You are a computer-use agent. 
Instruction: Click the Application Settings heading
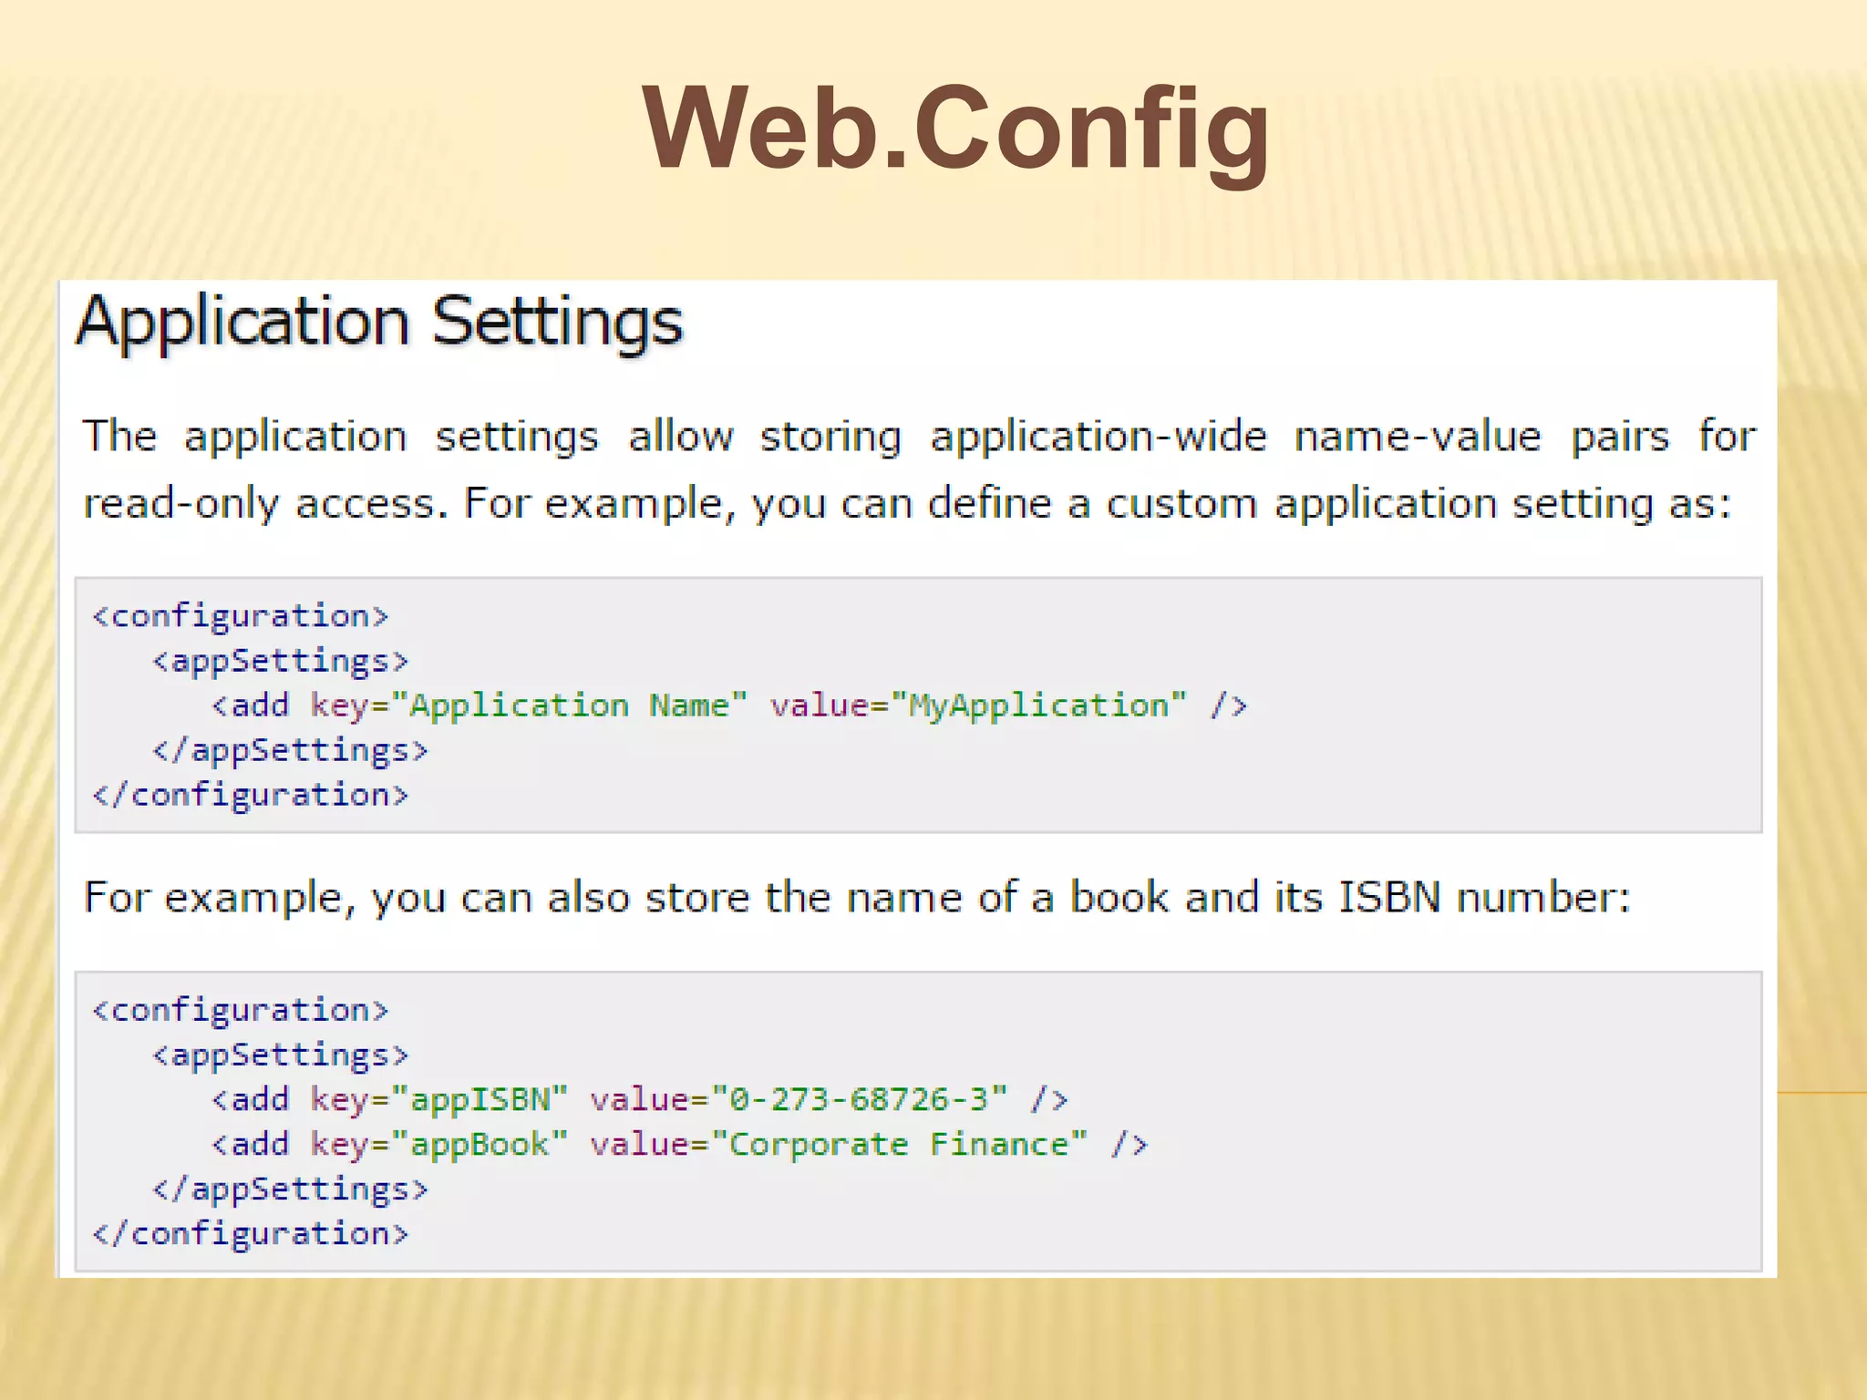(379, 321)
